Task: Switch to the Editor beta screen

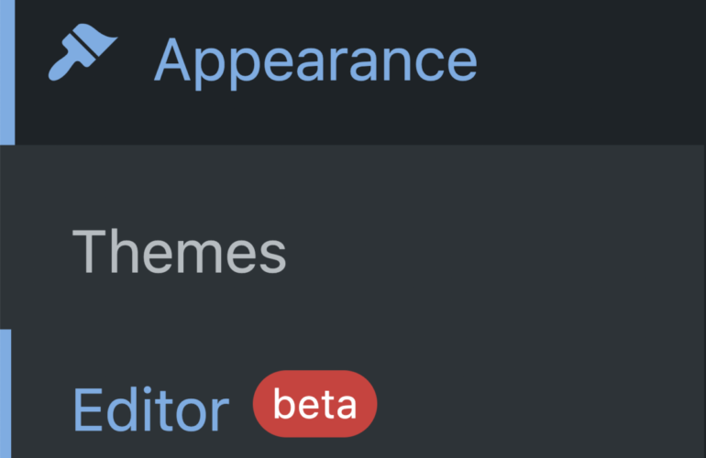Action: pyautogui.click(x=150, y=409)
